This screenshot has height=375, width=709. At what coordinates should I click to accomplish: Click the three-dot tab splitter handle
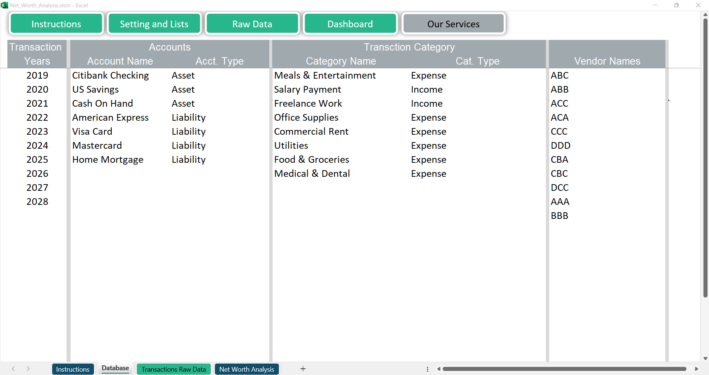click(x=428, y=369)
